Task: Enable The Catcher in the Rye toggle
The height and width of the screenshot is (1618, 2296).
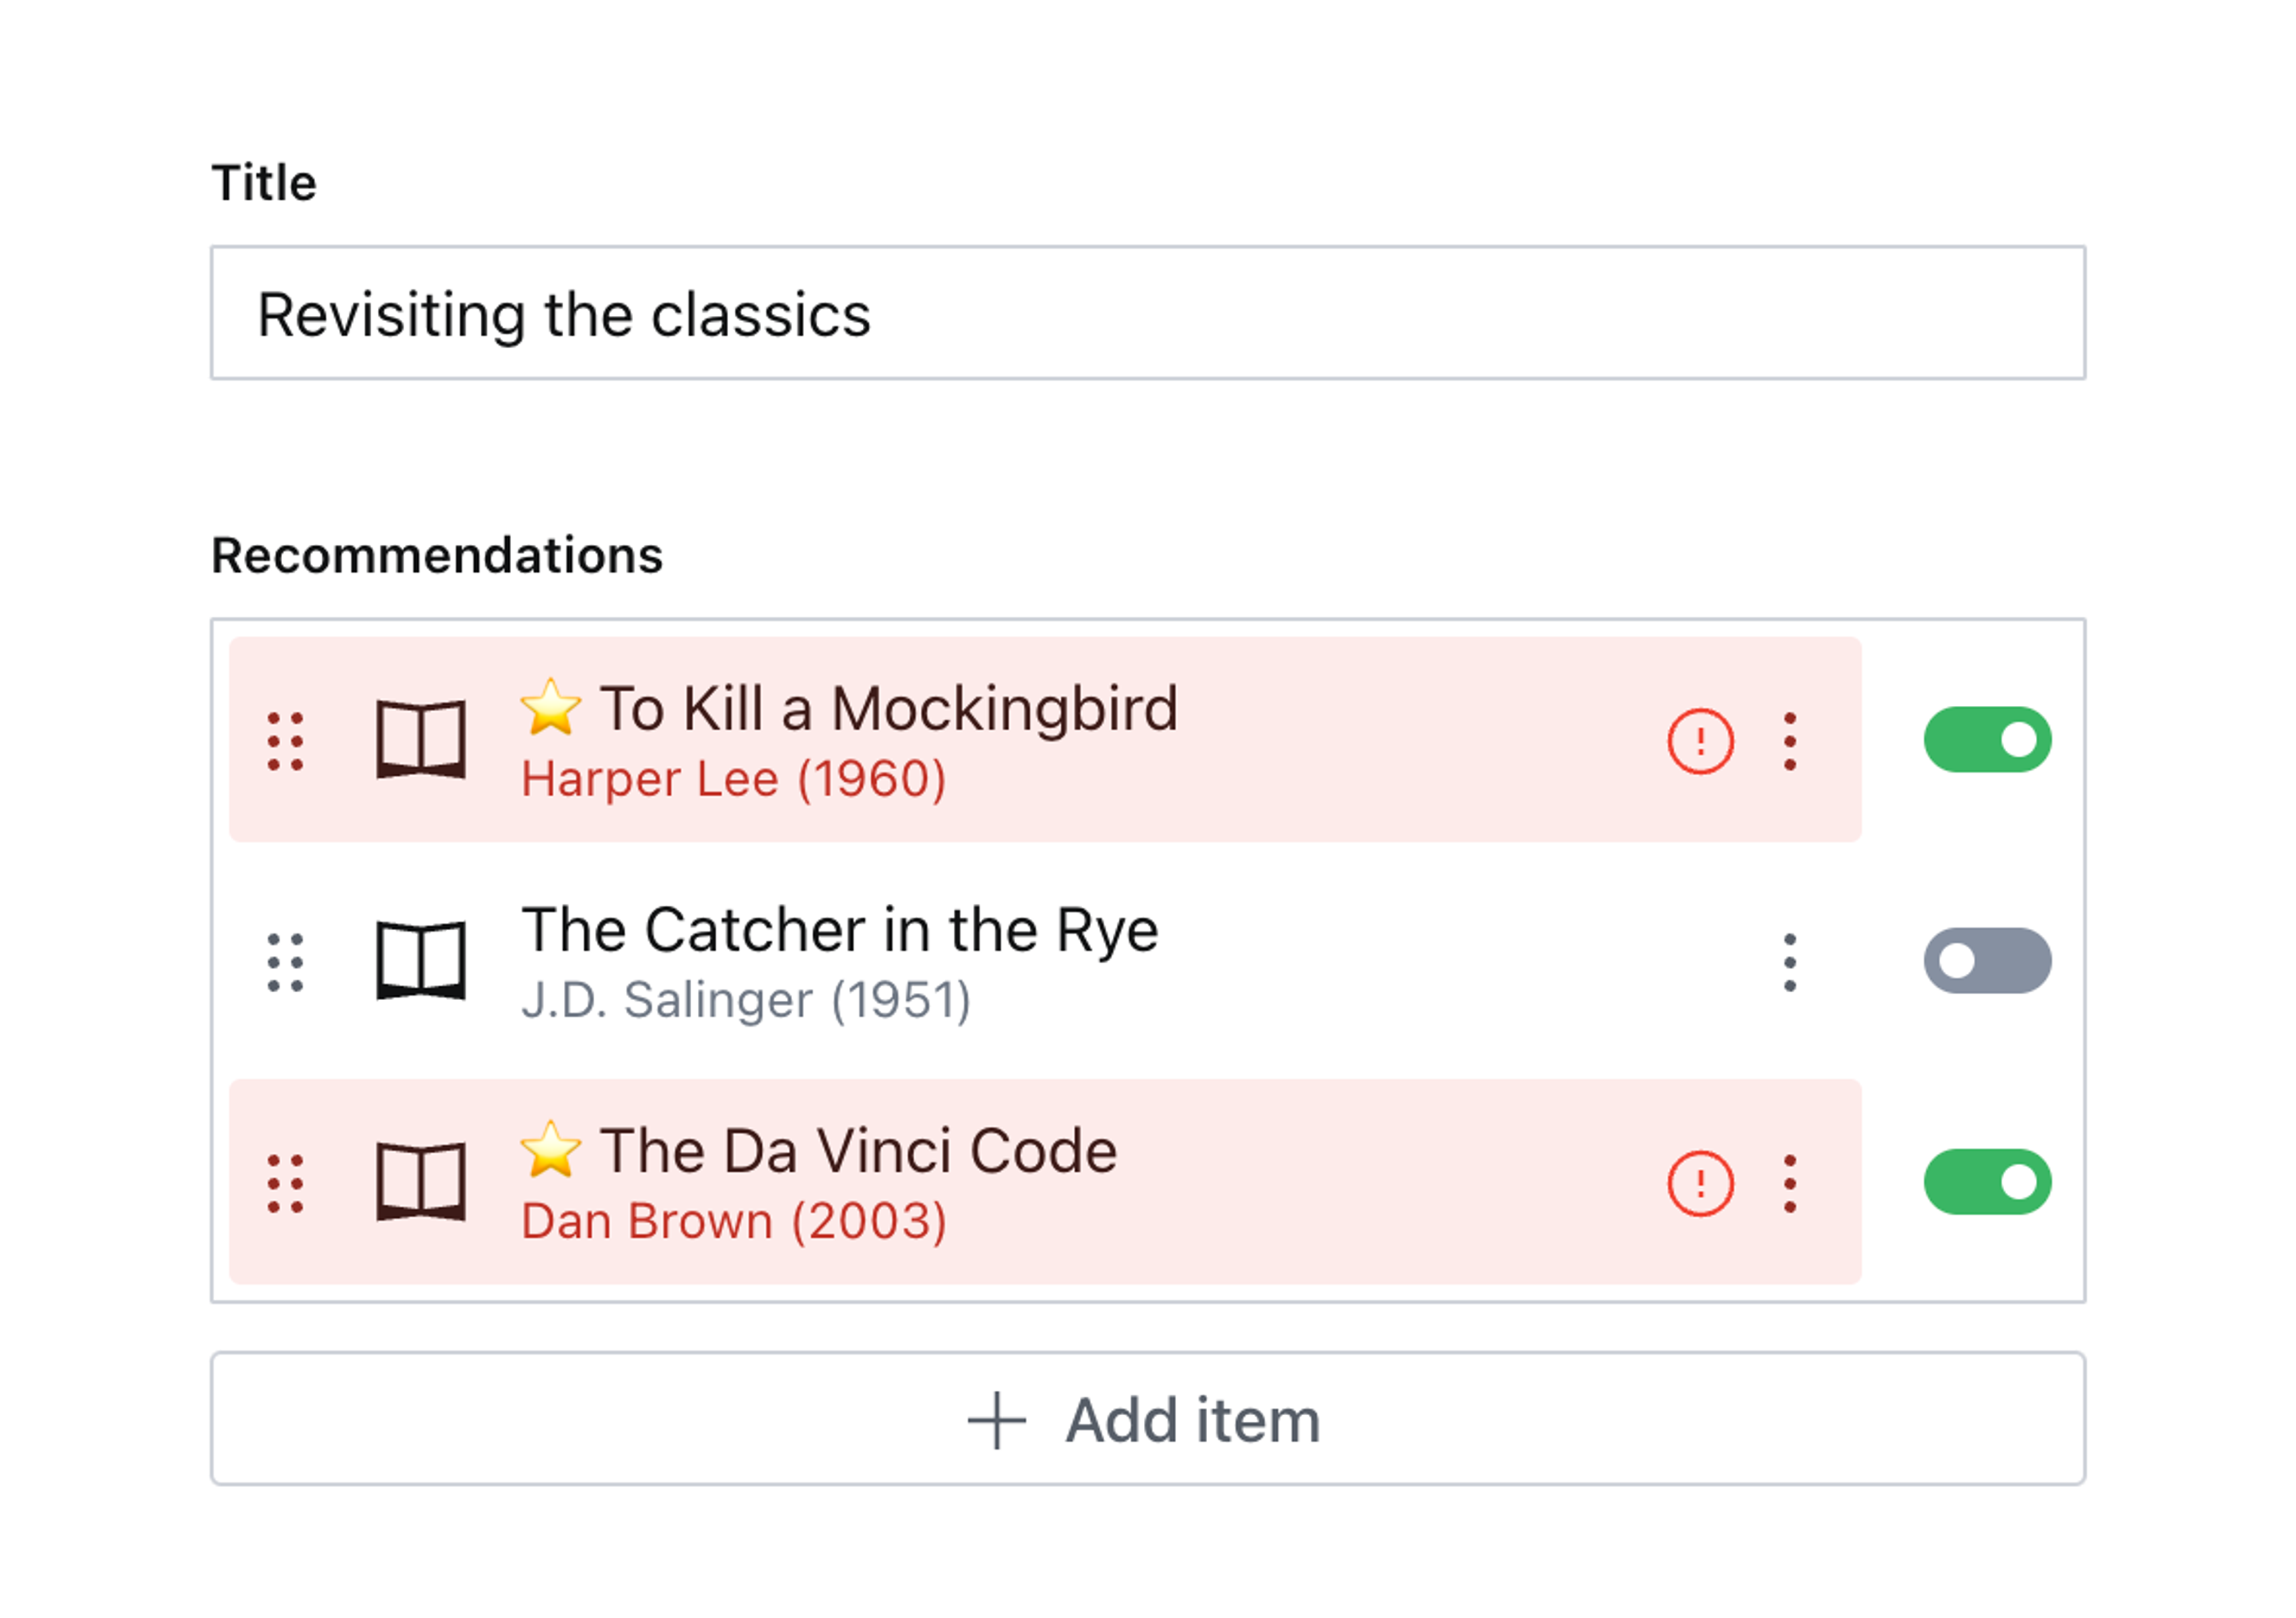Action: click(1987, 961)
